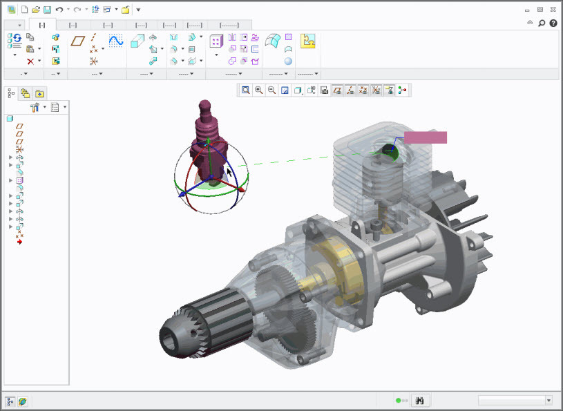The image size is (563, 411).
Task: Open the selection filter dropdown at bottom right
Action: (548, 401)
